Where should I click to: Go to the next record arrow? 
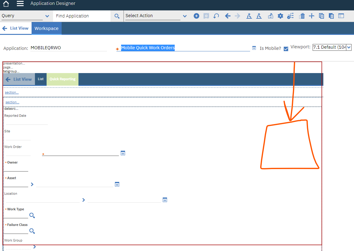click(x=238, y=16)
